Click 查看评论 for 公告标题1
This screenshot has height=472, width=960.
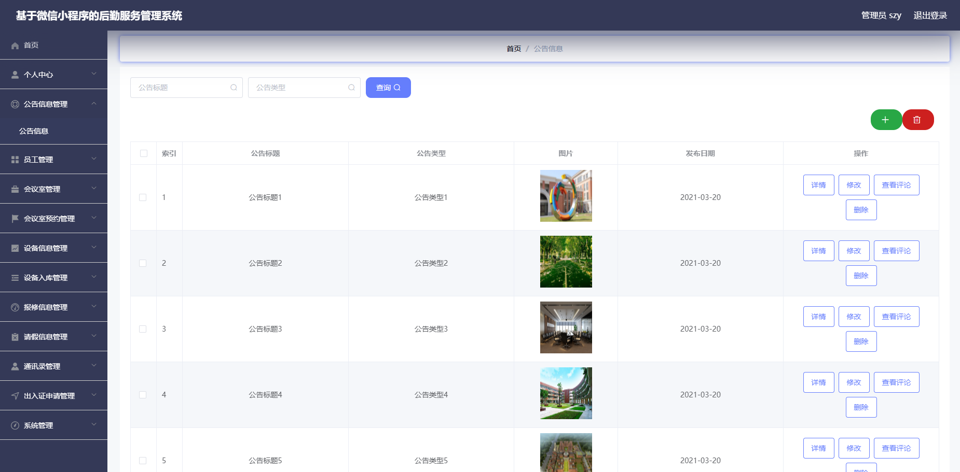[897, 185]
